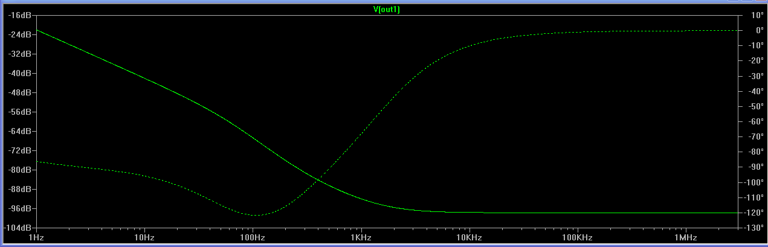Click the -64dB magnitude axis label
Screen dimensions: 768x247
20,131
